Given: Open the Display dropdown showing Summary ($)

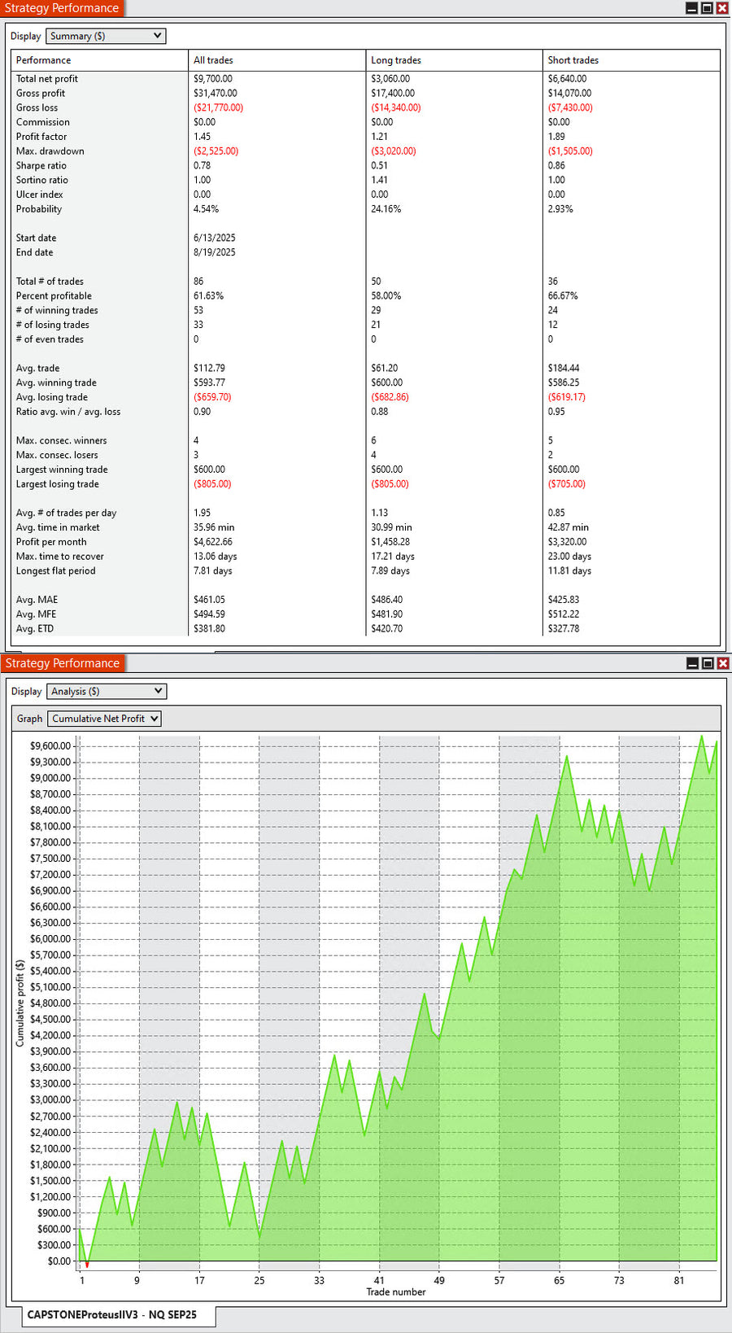Looking at the screenshot, I should point(106,36).
